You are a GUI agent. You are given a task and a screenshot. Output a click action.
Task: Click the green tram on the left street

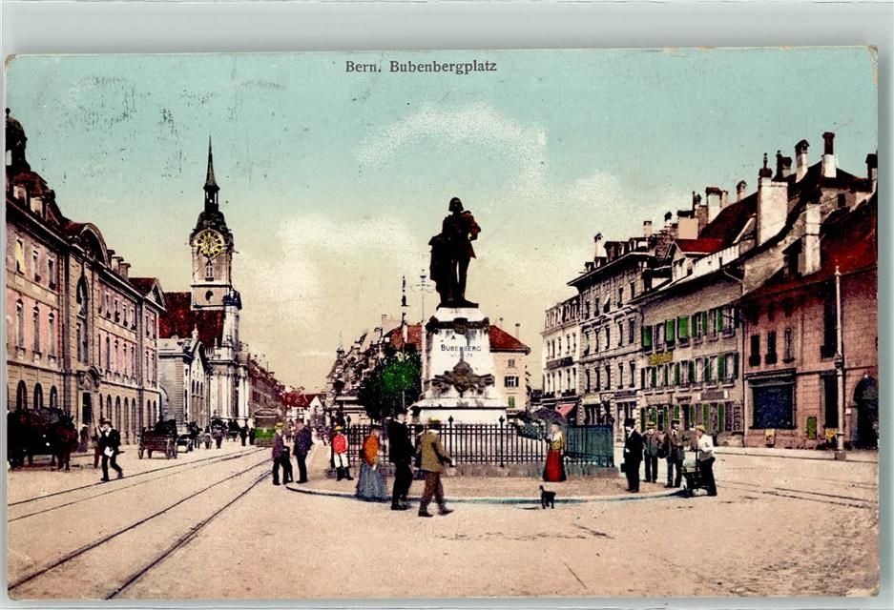tap(264, 427)
